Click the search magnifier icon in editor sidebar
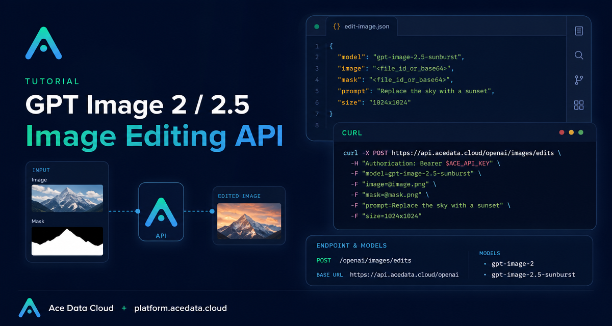The height and width of the screenshot is (326, 612). (579, 55)
